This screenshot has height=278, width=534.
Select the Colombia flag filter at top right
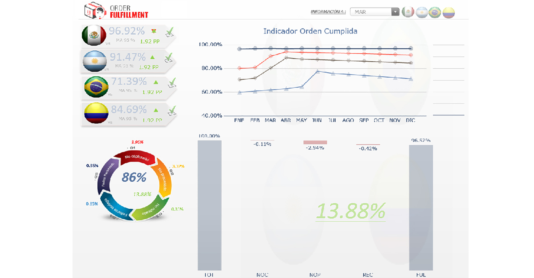449,12
